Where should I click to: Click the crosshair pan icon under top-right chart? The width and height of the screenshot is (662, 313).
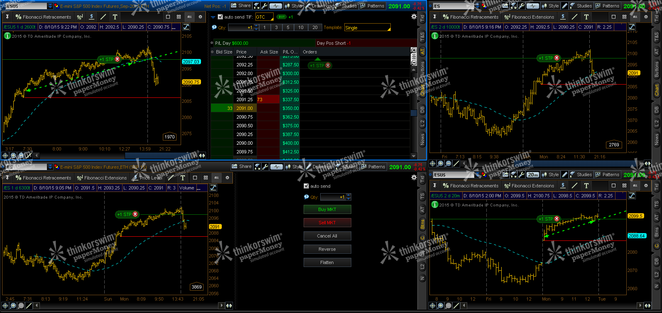click(x=433, y=163)
